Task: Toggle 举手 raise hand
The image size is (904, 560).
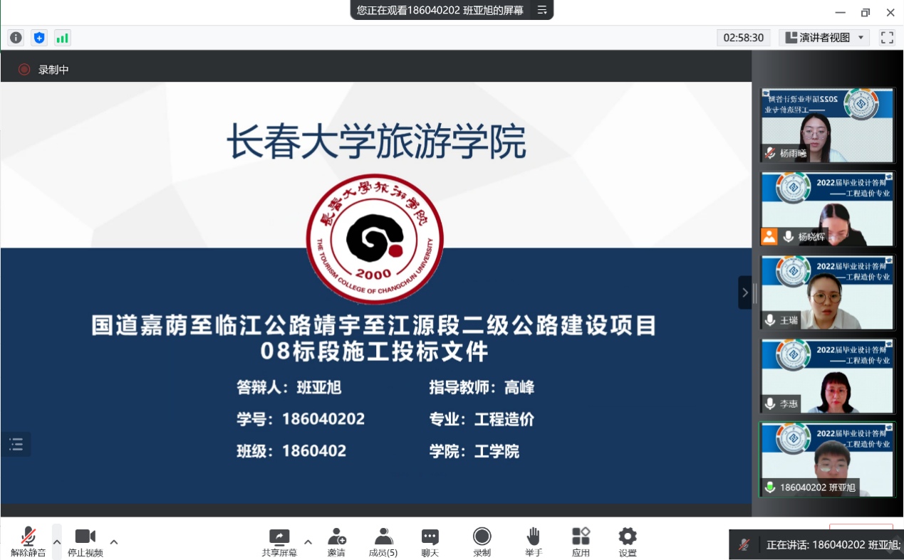Action: point(534,542)
